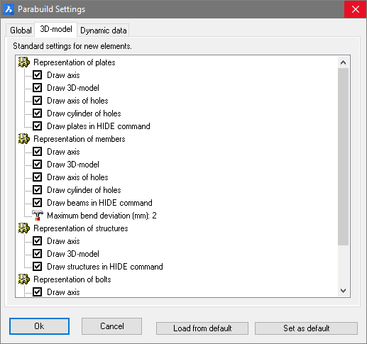
Task: Click the Set as default button
Action: coord(306,328)
